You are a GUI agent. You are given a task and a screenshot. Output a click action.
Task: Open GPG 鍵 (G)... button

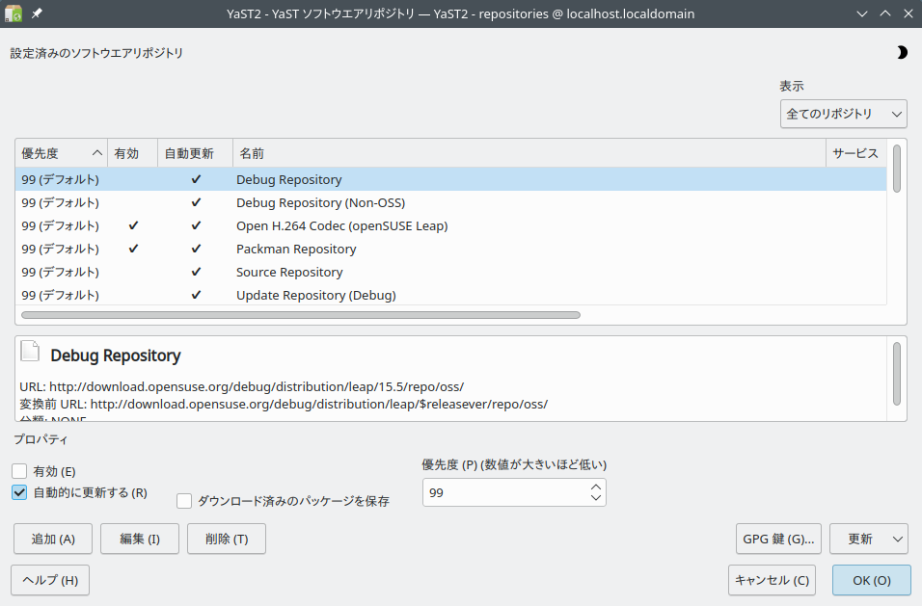[x=778, y=540]
